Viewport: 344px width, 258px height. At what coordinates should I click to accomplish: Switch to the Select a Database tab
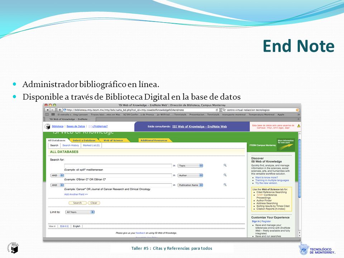click(x=84, y=140)
